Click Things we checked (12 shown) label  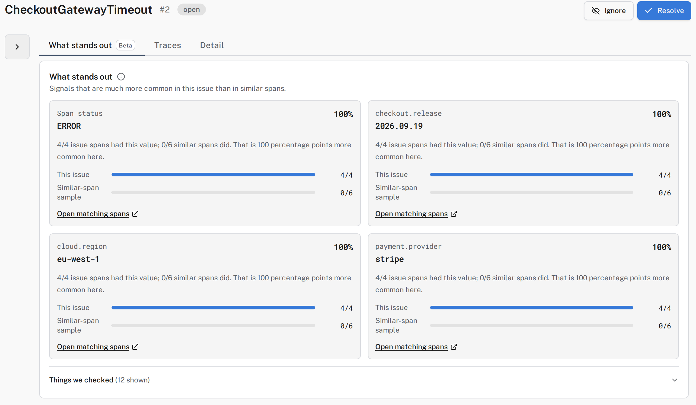[99, 380]
